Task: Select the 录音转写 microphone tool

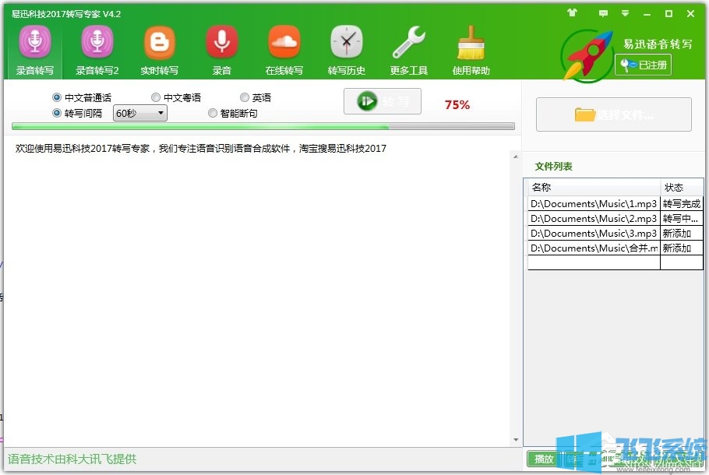Action: [34, 48]
